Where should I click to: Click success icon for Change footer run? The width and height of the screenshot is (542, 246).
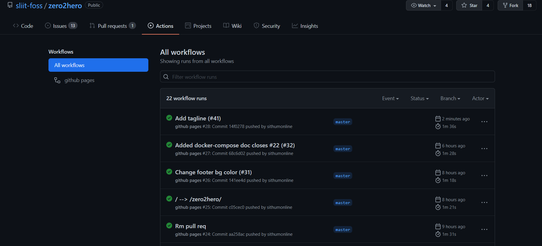tap(169, 172)
